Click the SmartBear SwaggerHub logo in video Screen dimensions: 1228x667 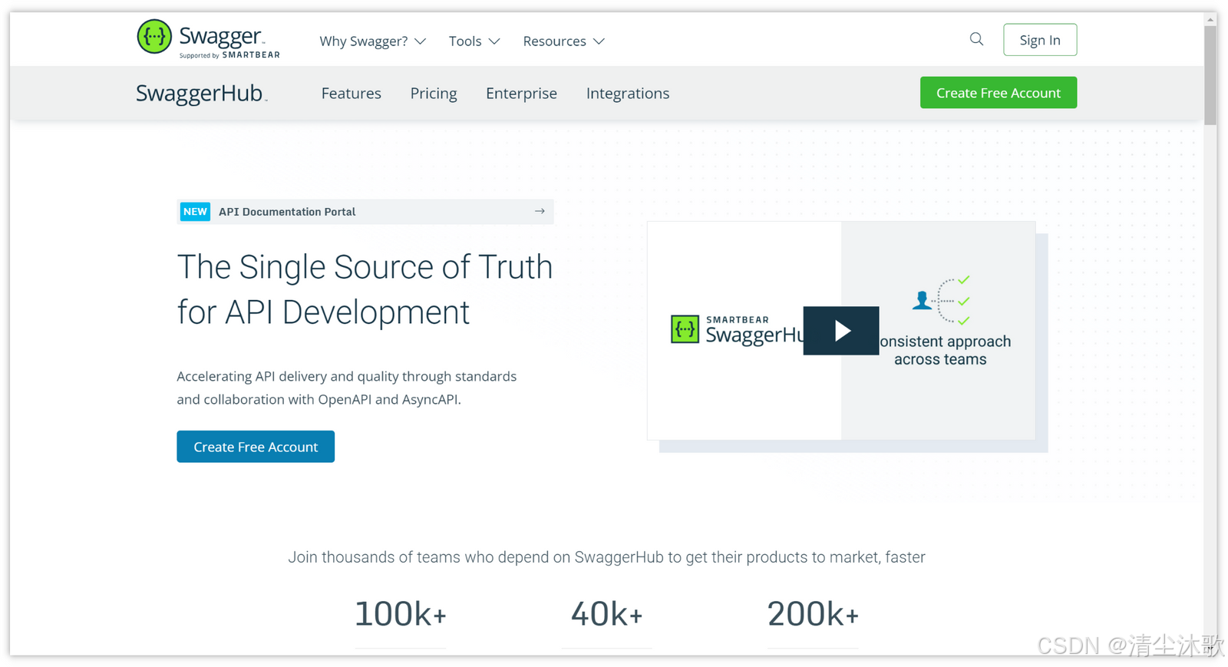[x=738, y=330]
